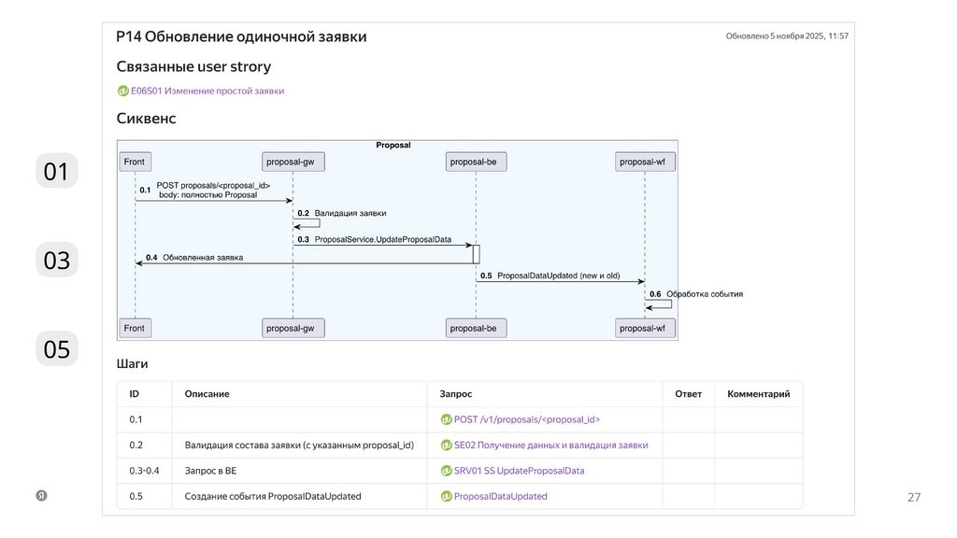Click the top proposal-gw participant box
This screenshot has width=957, height=538.
click(x=293, y=162)
